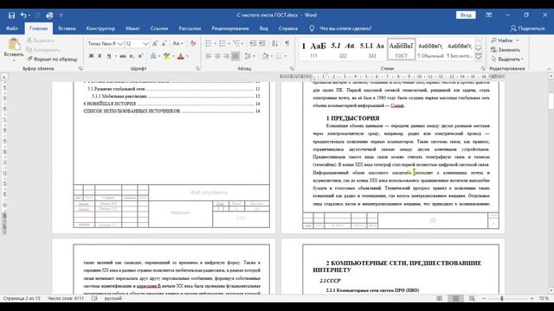Apply strikethrough formatting
The width and height of the screenshot is (554, 311).
click(122, 56)
